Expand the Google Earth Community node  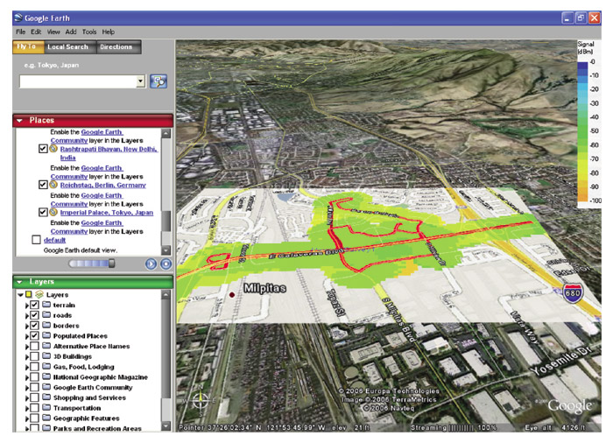coord(27,388)
